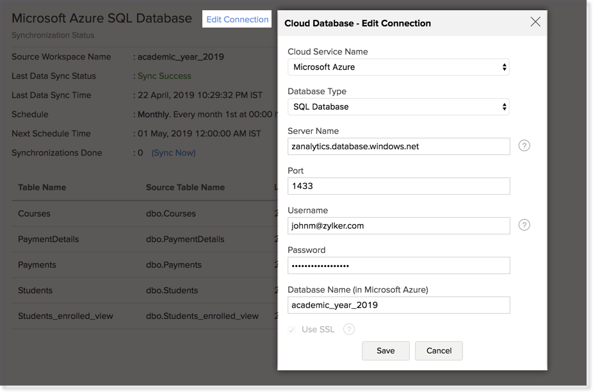Focus the Database Name input field
This screenshot has width=593, height=392.
tap(398, 305)
